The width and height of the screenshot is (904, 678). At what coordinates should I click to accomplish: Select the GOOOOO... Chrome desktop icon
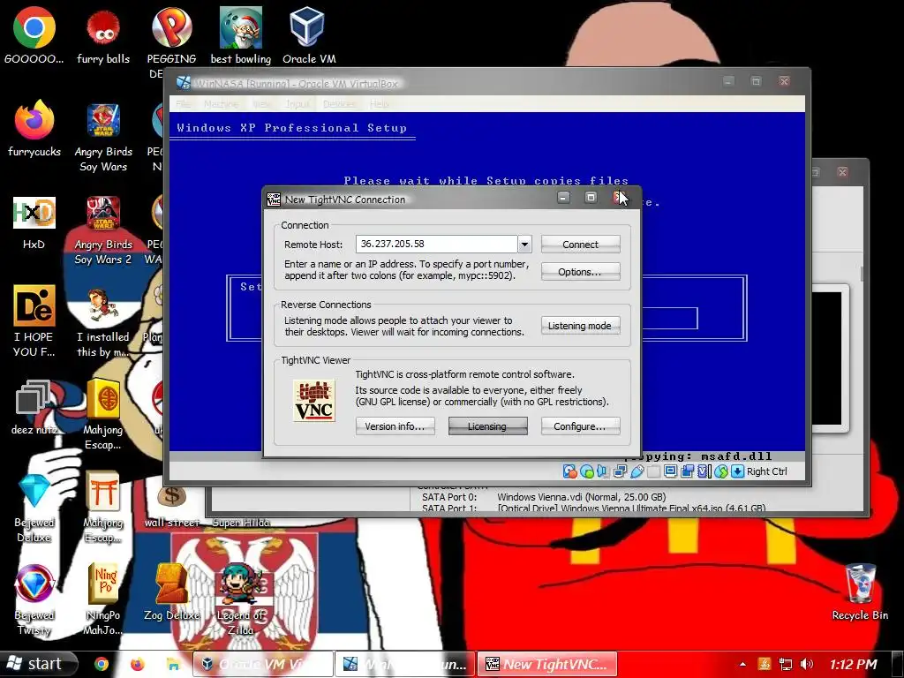coord(34,35)
